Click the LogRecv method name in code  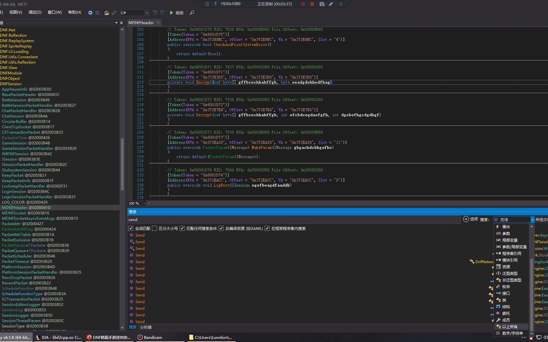point(222,185)
